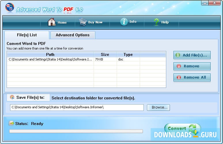The width and height of the screenshot is (223, 144).
Task: Sort by the Type column header
Action: (128, 54)
